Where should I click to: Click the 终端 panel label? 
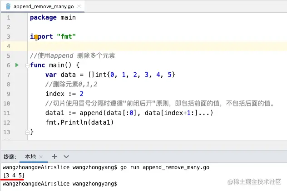click(x=10, y=156)
